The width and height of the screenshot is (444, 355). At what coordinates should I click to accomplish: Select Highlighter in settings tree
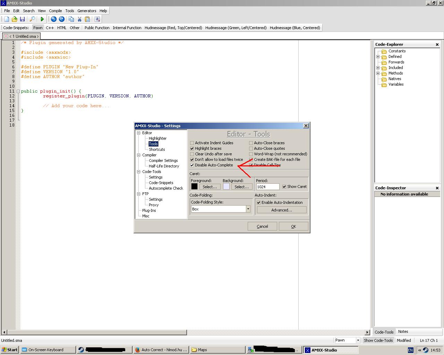tap(158, 138)
